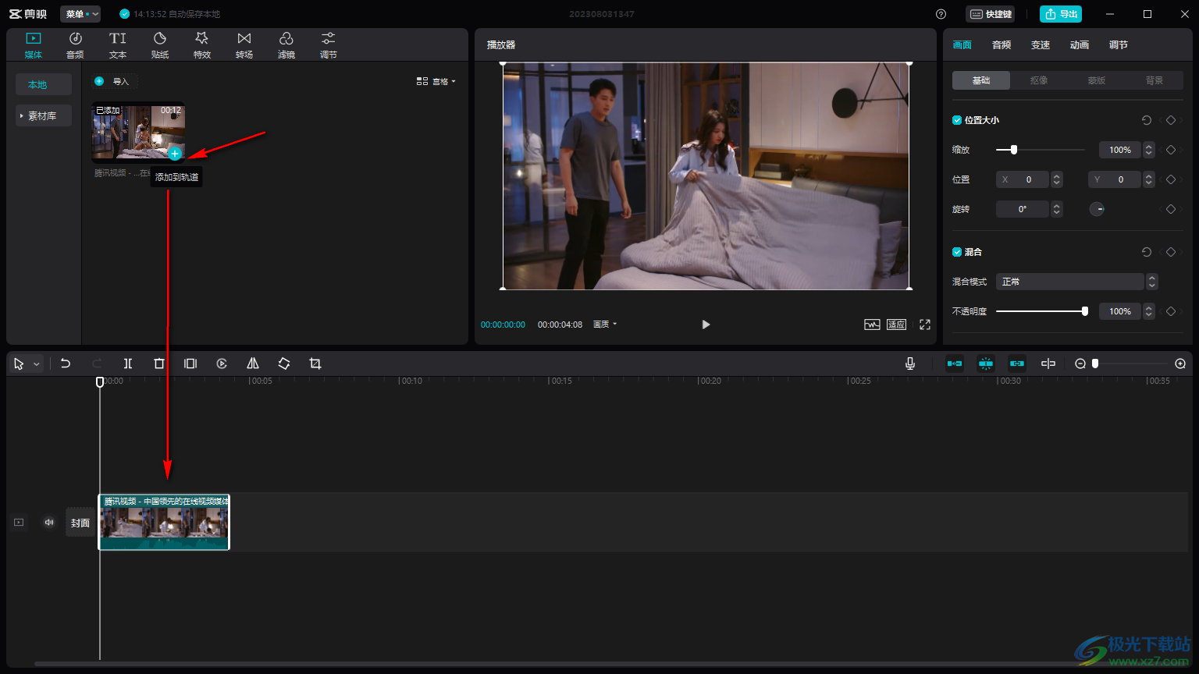This screenshot has height=674, width=1199.
Task: Reset Position & Size settings
Action: coord(1147,120)
